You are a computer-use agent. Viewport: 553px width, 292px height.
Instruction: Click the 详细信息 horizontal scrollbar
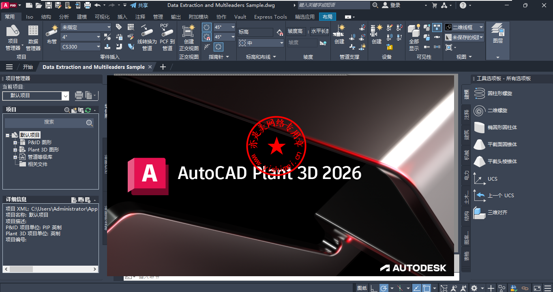click(x=50, y=269)
